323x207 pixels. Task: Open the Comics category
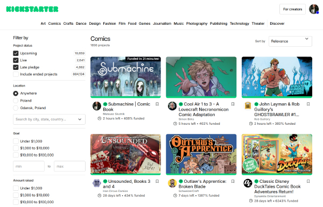pos(54,24)
